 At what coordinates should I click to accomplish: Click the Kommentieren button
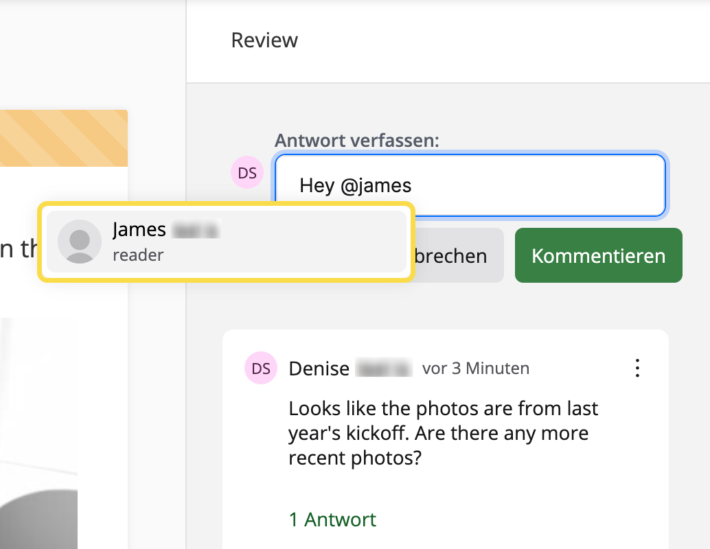coord(598,256)
